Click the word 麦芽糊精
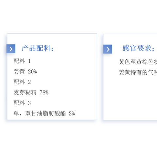Image resolution: width=157 pixels, height=157 pixels. pyautogui.click(x=25, y=93)
